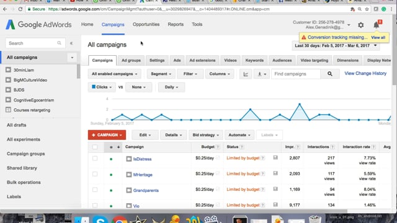This screenshot has height=223, width=397.
Task: Open Trash in the dock
Action: coord(314,219)
